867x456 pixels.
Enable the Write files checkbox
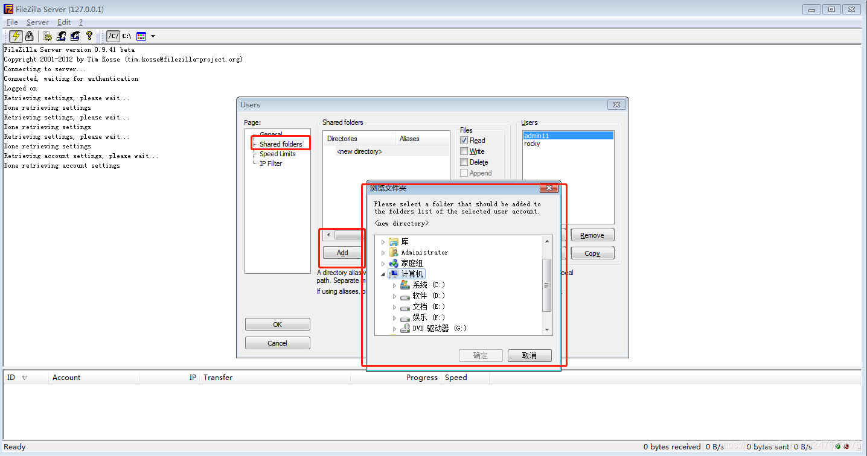point(464,151)
